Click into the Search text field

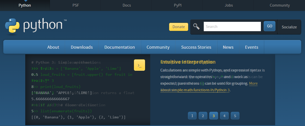tap(232, 26)
